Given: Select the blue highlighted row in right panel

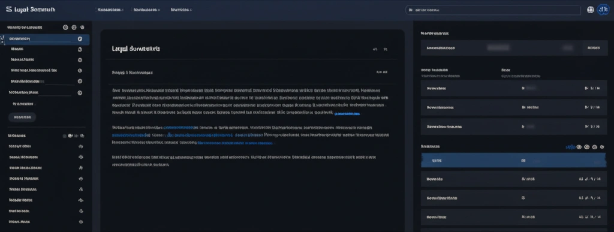Looking at the screenshot, I should [514, 161].
